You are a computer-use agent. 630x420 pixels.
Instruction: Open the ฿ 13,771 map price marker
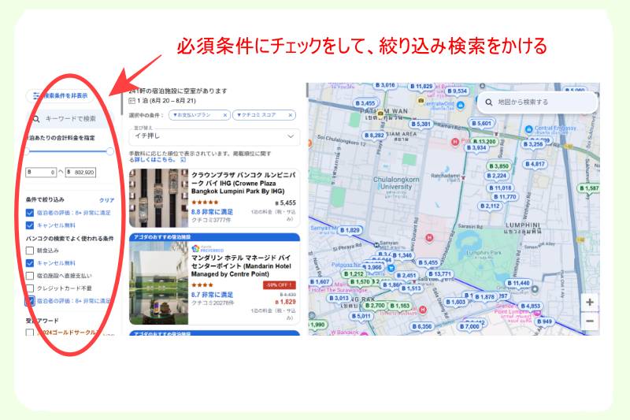(440, 274)
